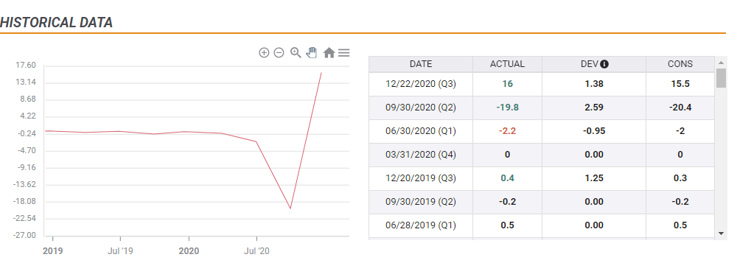Activate the hand panning tool
The image size is (737, 274).
point(312,52)
